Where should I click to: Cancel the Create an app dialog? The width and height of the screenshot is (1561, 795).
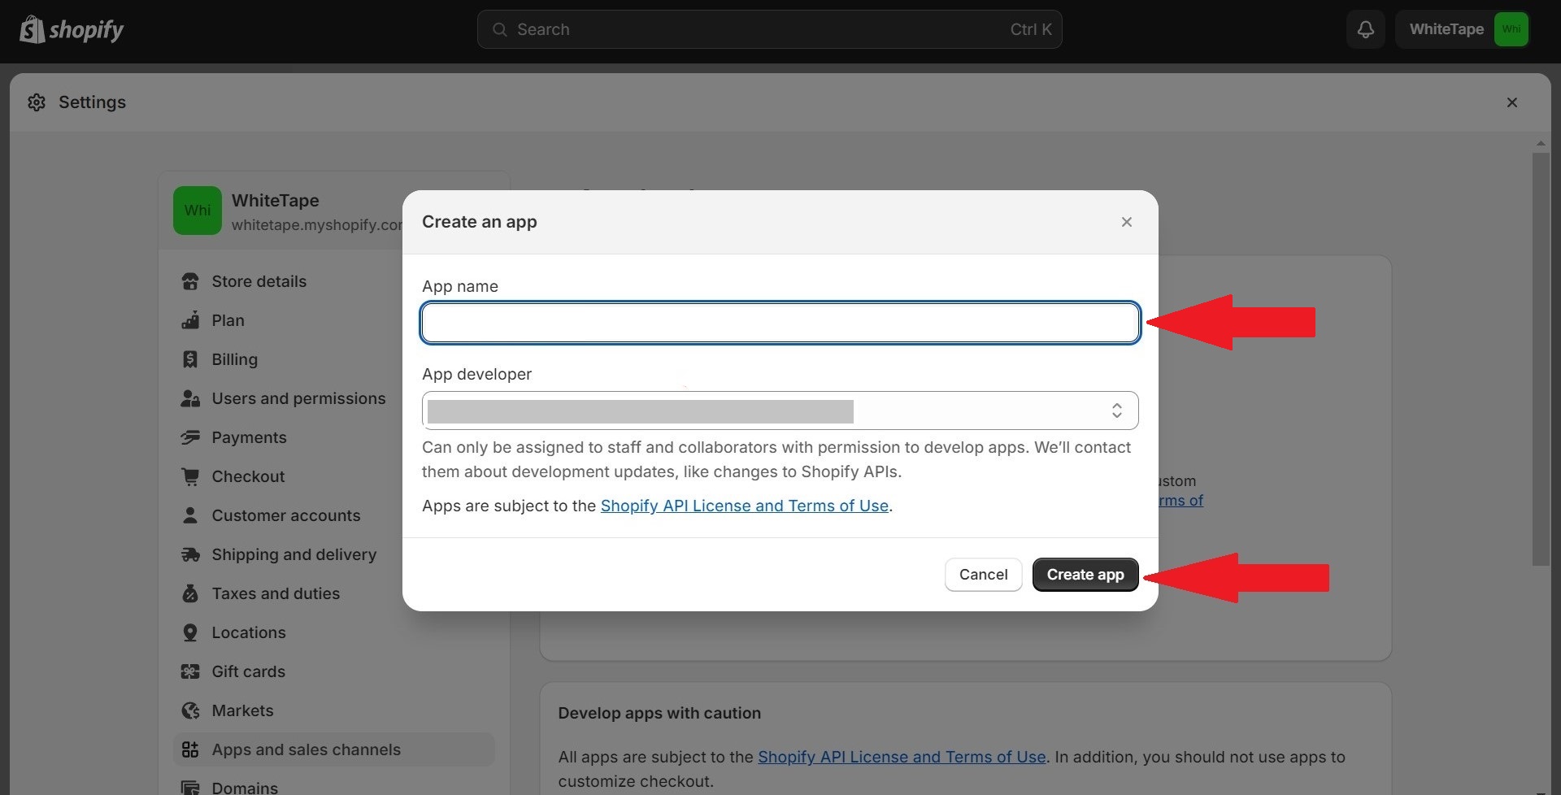point(983,575)
